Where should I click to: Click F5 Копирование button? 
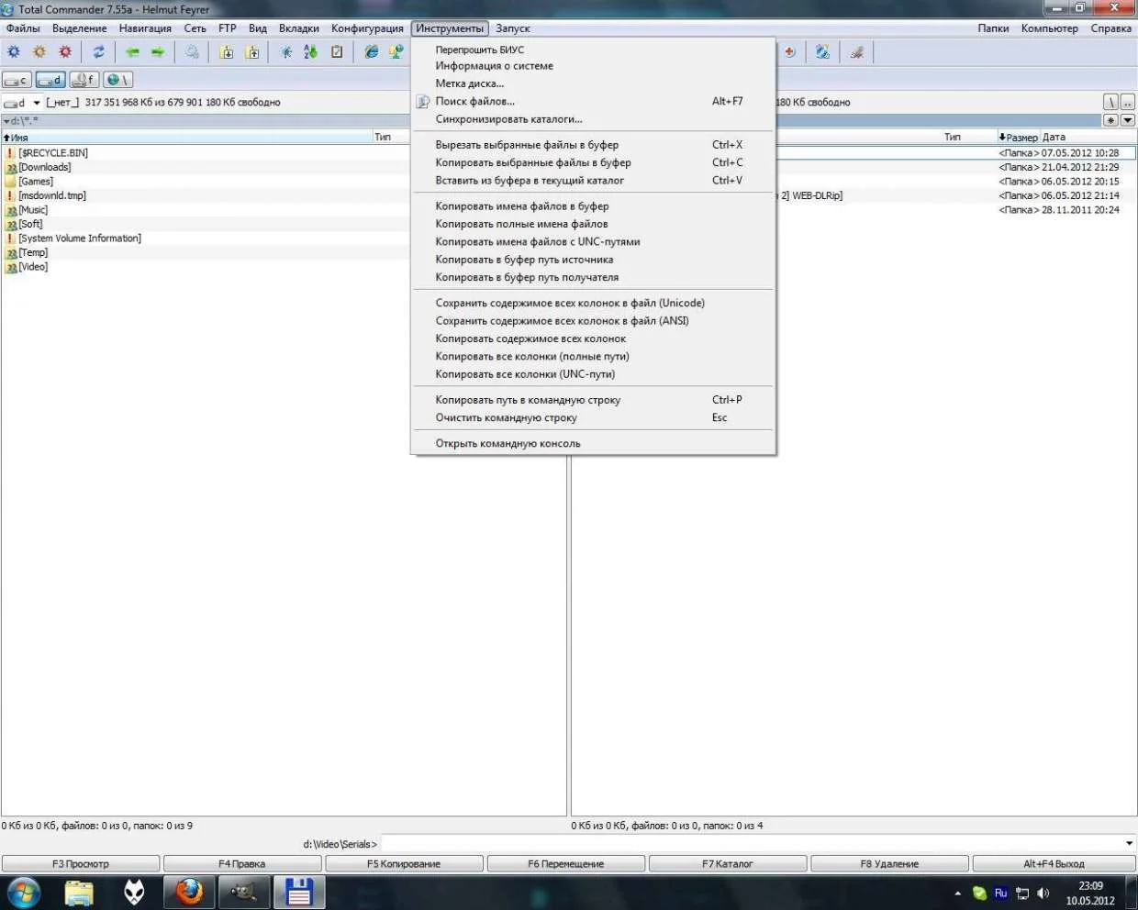pos(404,863)
